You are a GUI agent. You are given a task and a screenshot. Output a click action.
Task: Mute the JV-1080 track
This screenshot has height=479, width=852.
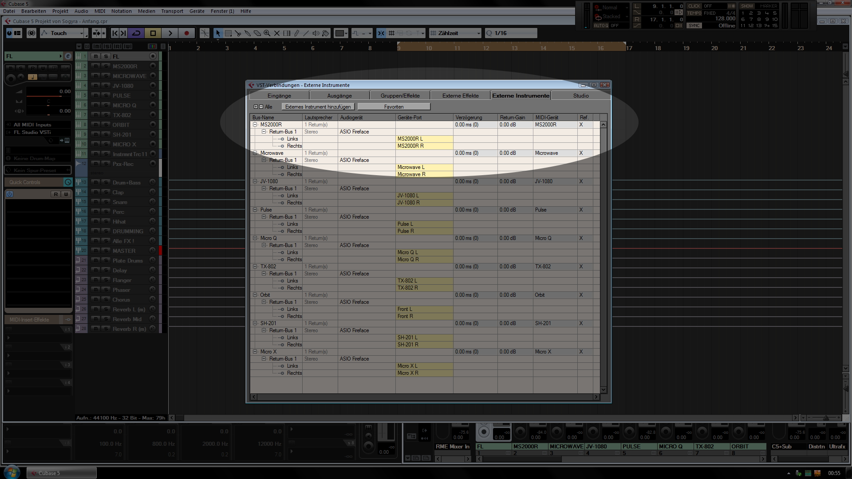pyautogui.click(x=96, y=86)
